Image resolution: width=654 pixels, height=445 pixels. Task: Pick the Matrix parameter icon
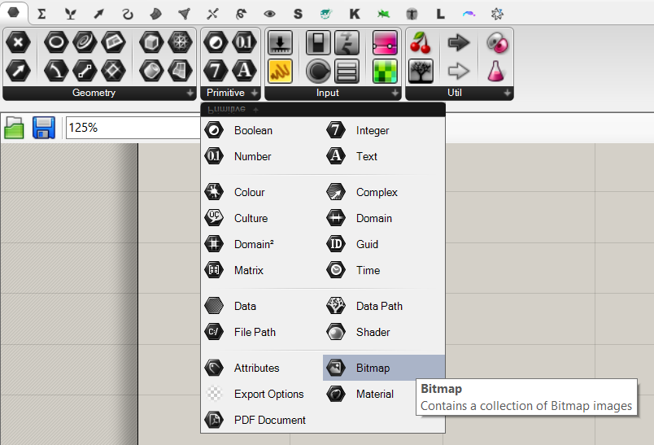point(214,270)
